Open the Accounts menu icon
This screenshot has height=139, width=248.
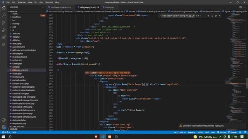[3, 120]
